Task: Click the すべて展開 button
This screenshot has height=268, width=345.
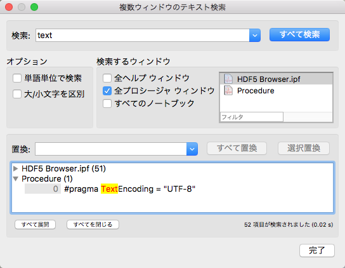Action: pos(36,225)
